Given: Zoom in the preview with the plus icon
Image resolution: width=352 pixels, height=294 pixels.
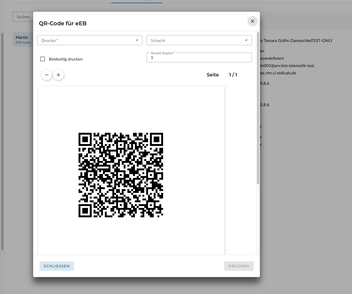Looking at the screenshot, I should click(58, 75).
